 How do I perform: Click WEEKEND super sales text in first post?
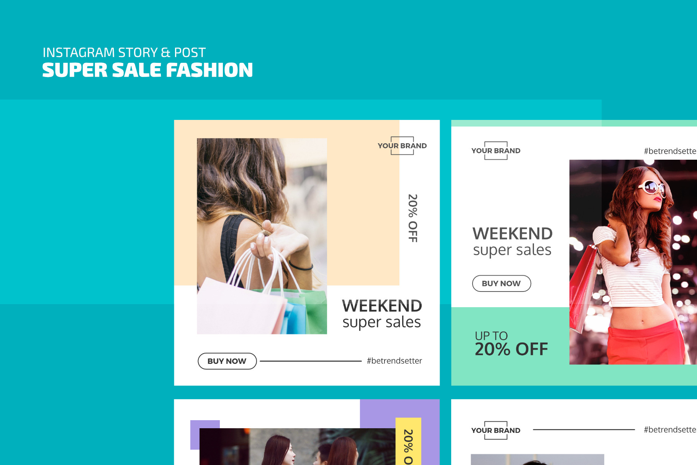[x=382, y=314]
